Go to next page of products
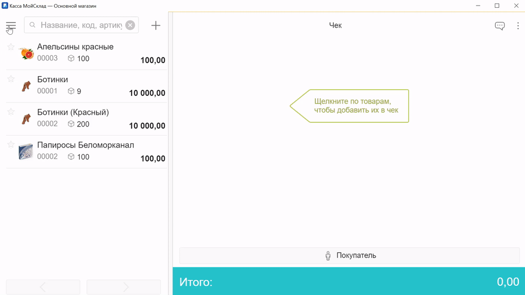 (124, 287)
